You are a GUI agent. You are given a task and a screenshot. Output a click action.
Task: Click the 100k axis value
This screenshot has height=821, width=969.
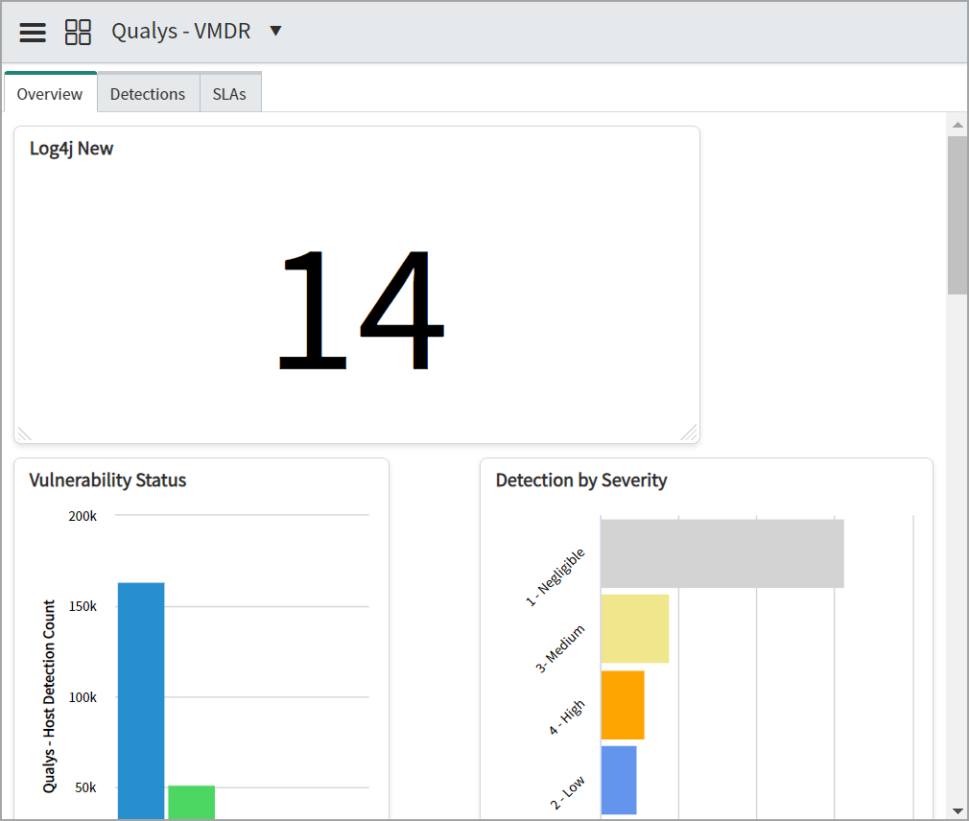(x=83, y=697)
